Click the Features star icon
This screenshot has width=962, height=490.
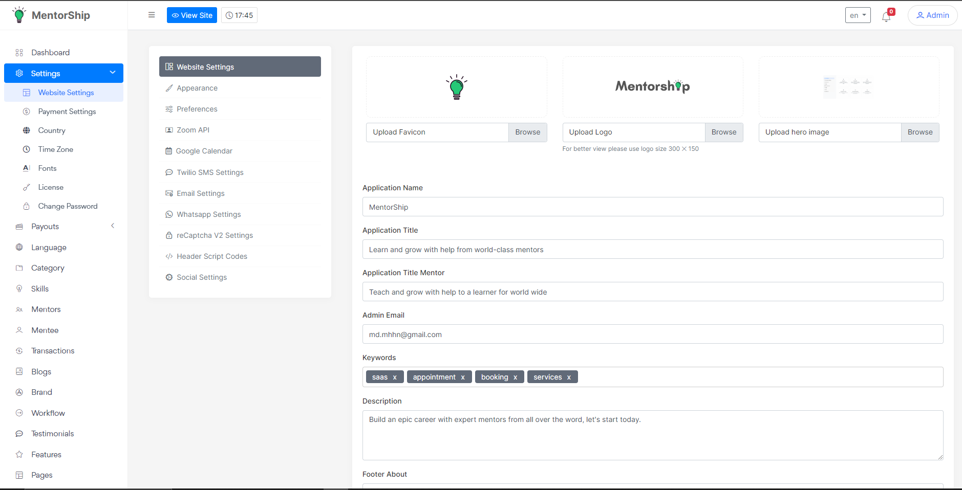[x=19, y=454]
